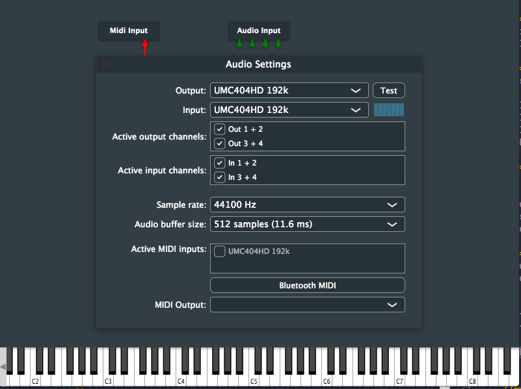This screenshot has height=389, width=521.
Task: Click the first green Audio Input pin
Action: tap(239, 44)
